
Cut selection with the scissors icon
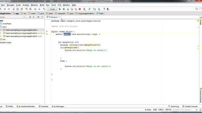(14, 9)
